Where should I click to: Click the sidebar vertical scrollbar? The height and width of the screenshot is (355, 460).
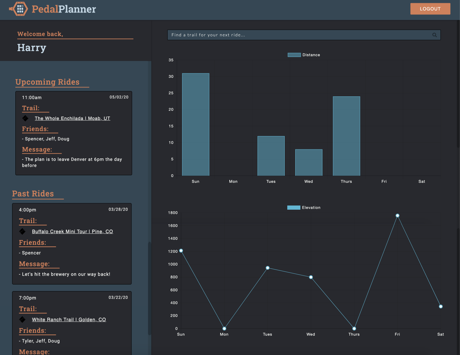tap(149, 288)
